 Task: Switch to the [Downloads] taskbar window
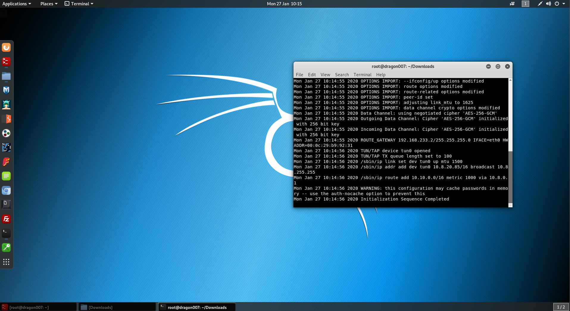coord(117,307)
